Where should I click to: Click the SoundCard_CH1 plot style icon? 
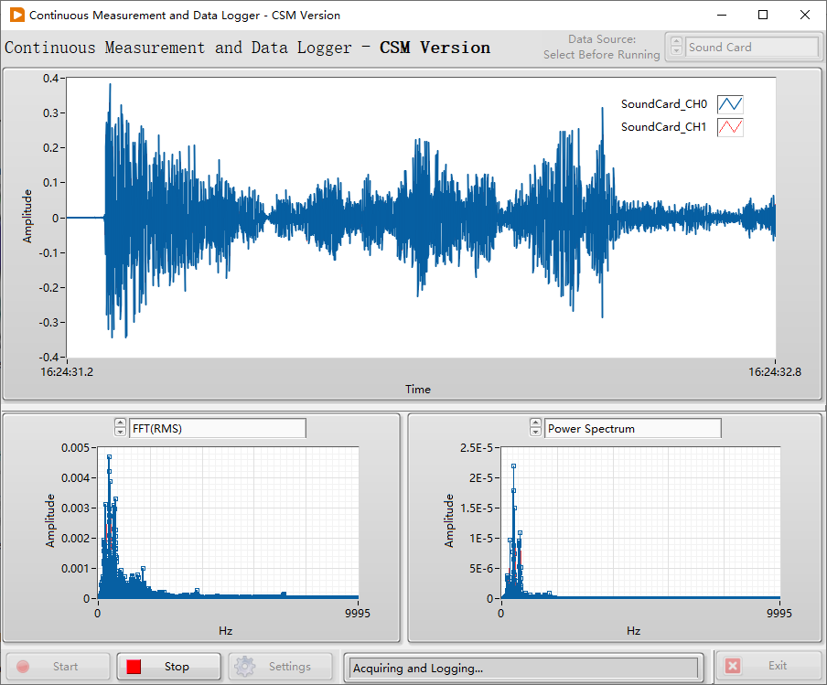(x=729, y=126)
